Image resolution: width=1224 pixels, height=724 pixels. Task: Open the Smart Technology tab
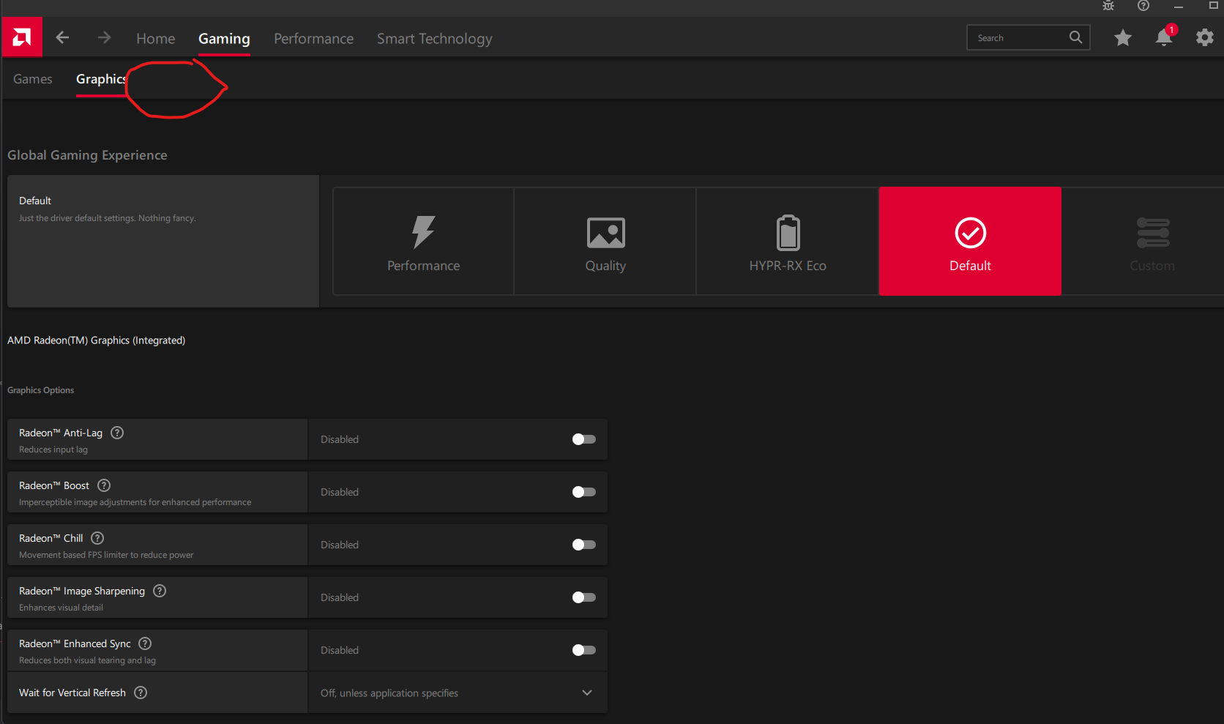point(434,39)
